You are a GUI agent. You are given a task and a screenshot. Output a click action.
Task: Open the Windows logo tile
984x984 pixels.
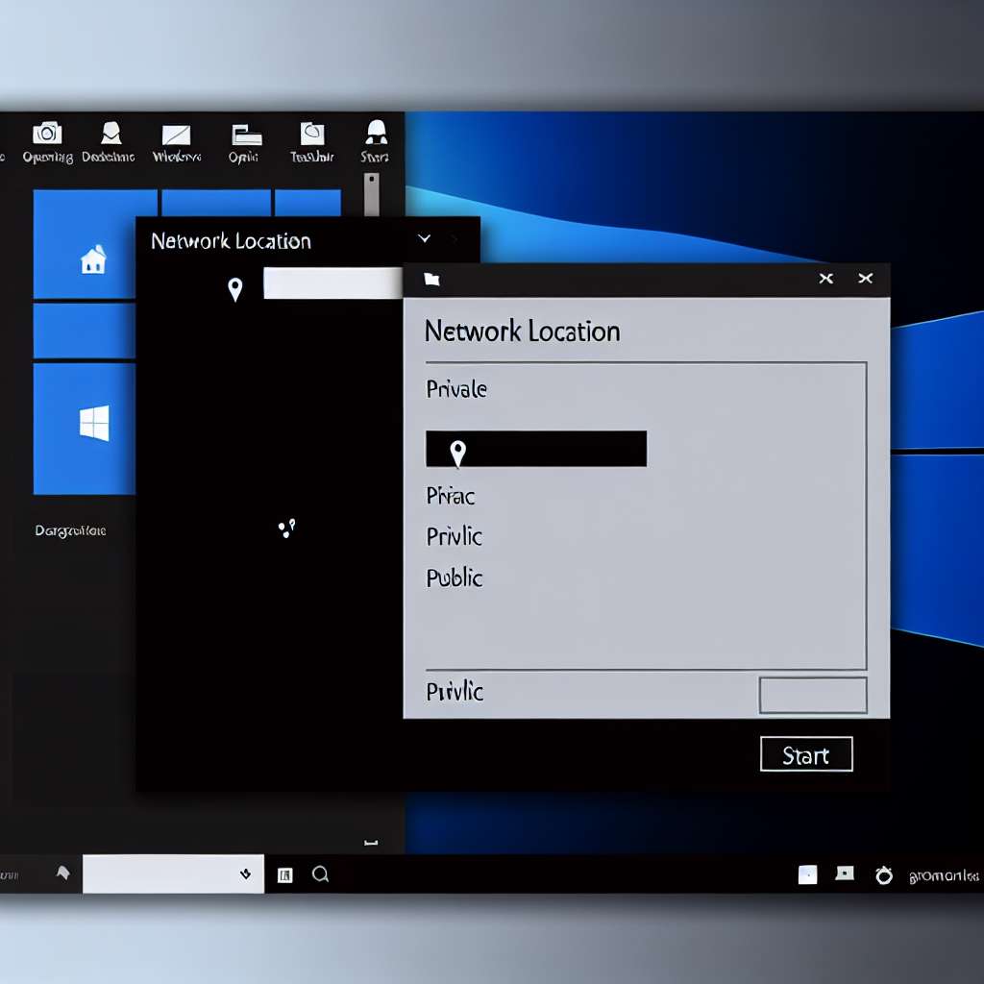coord(94,423)
